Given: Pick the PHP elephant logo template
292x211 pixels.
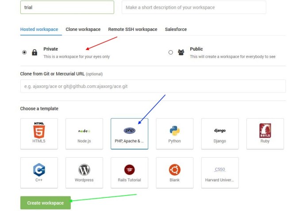Looking at the screenshot, I should coord(130,130).
